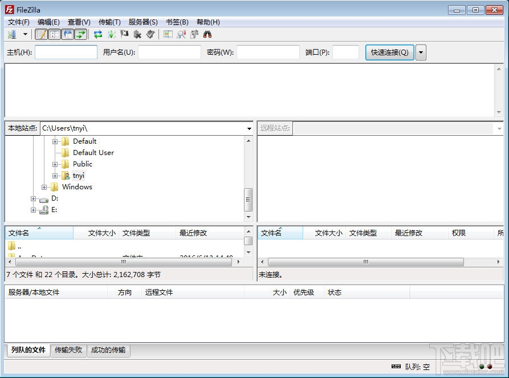The image size is (509, 378).
Task: Click the 快速连接(Q) button
Action: click(x=389, y=52)
